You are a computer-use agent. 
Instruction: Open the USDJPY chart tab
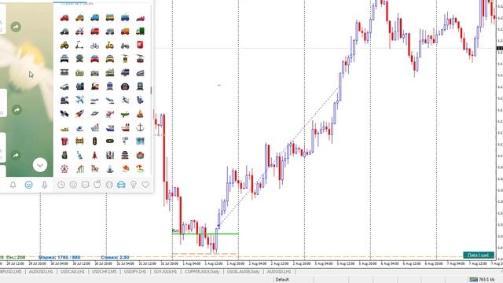(134, 271)
